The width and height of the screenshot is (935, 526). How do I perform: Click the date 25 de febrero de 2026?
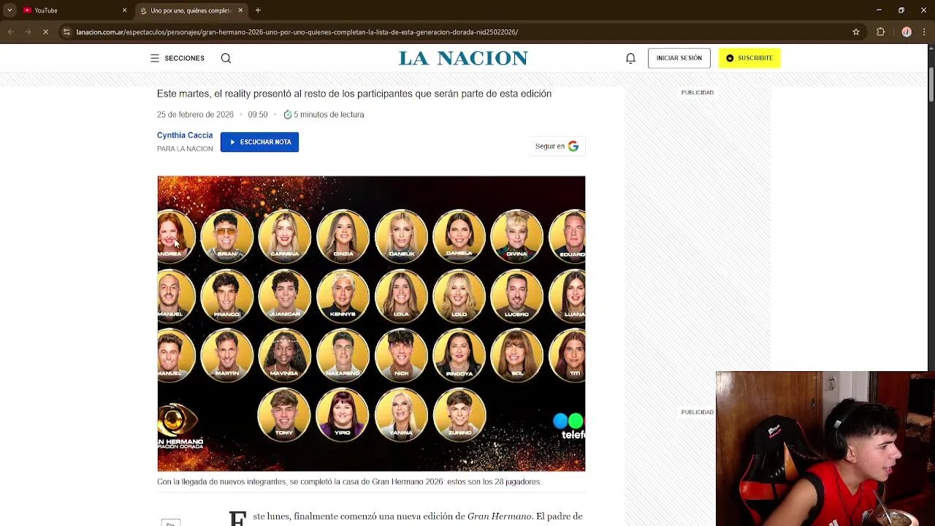(x=195, y=115)
